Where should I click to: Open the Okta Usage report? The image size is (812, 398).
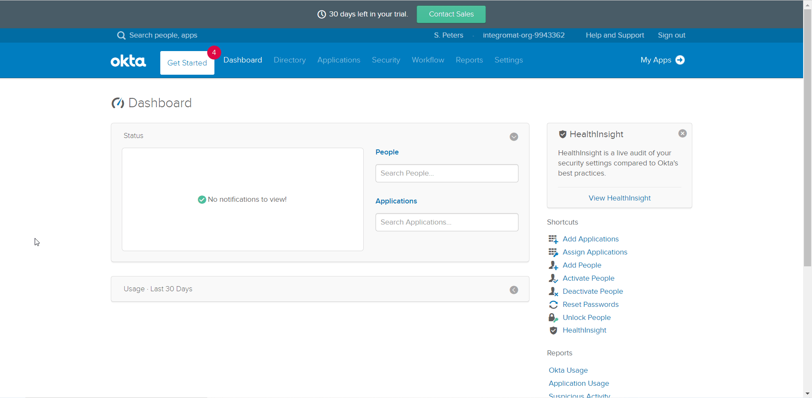pos(568,370)
